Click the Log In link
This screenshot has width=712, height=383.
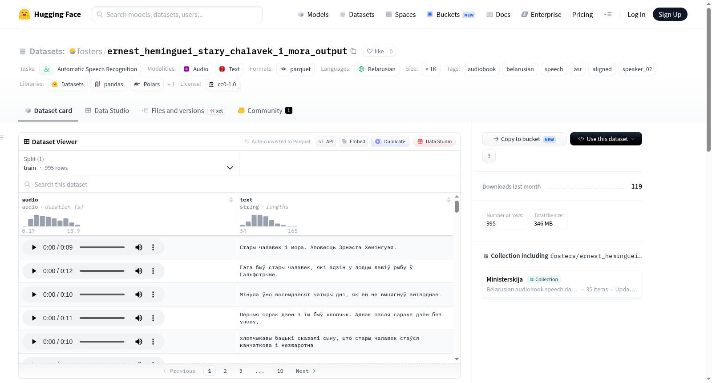(636, 14)
